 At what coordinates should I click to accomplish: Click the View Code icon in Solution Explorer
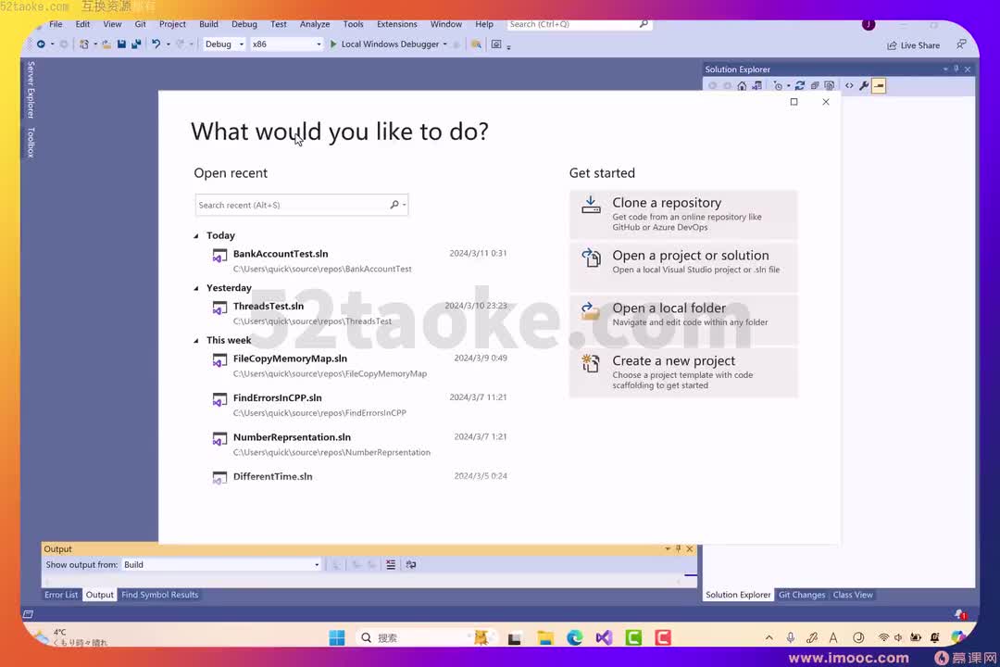point(849,85)
